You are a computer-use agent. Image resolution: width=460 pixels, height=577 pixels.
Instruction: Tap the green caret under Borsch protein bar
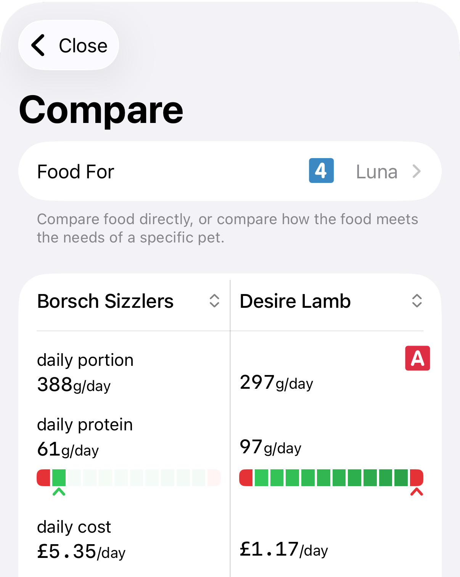(59, 492)
